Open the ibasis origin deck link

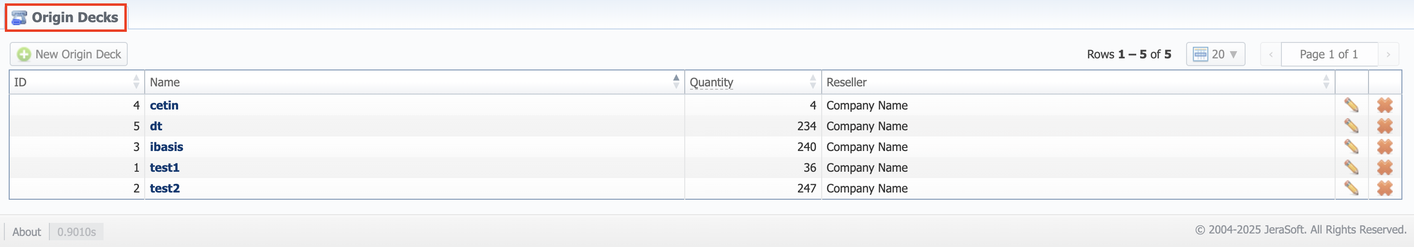coord(166,147)
